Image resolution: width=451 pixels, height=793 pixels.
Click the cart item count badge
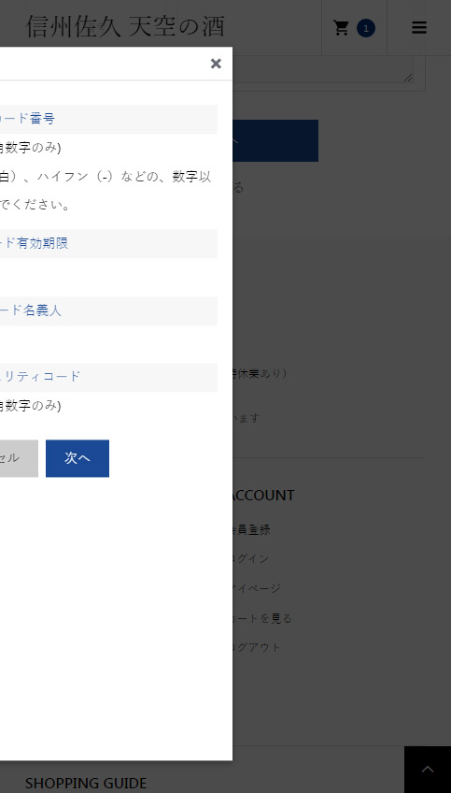click(x=366, y=28)
